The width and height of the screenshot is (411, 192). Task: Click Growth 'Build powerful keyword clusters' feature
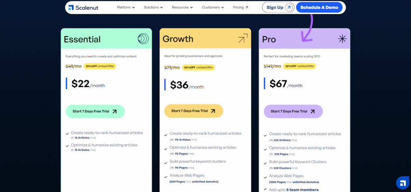(x=197, y=162)
